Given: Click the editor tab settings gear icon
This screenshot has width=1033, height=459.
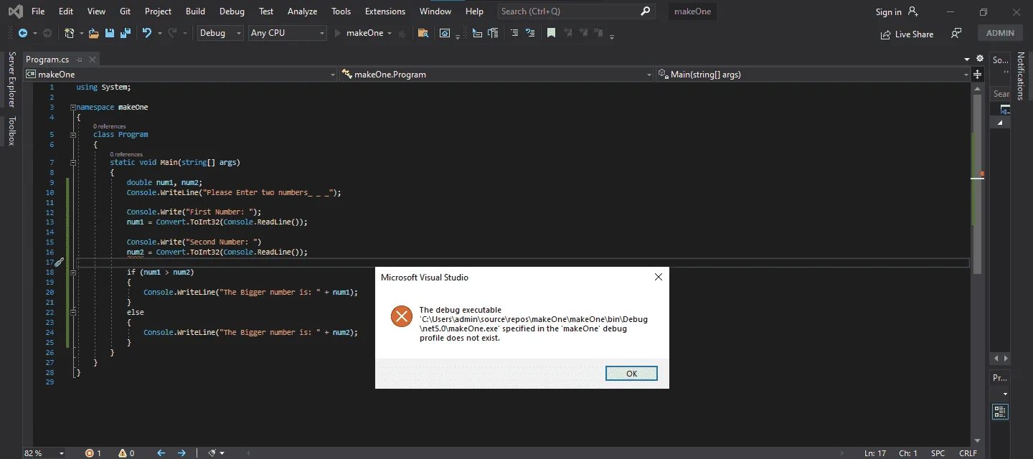Looking at the screenshot, I should 980,59.
